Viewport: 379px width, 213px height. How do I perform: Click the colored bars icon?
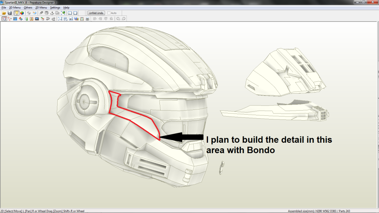(76, 19)
